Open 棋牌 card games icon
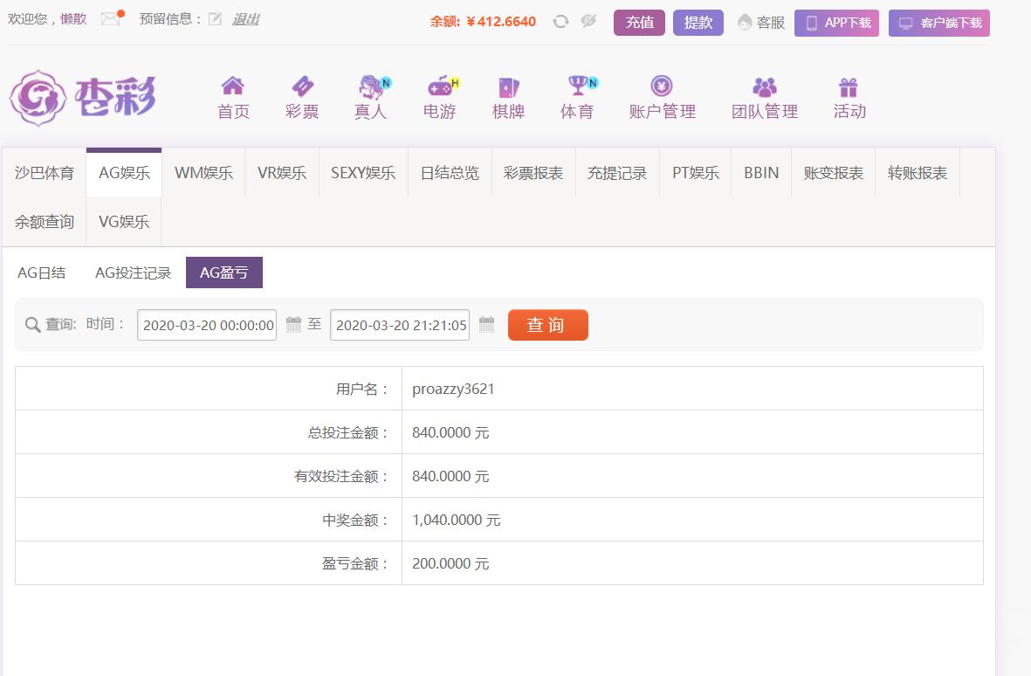The image size is (1031, 676). point(508,86)
